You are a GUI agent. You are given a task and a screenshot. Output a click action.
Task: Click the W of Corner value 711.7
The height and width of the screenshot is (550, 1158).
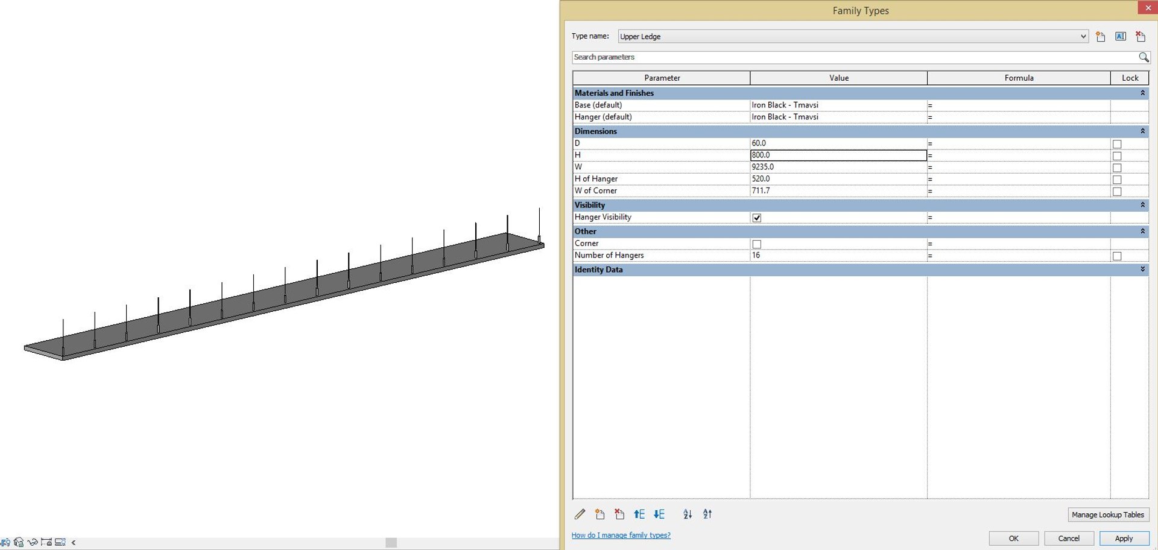838,191
